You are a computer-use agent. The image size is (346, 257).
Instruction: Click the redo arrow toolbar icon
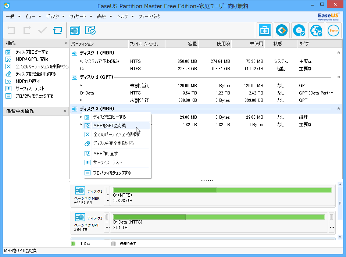pos(27,30)
